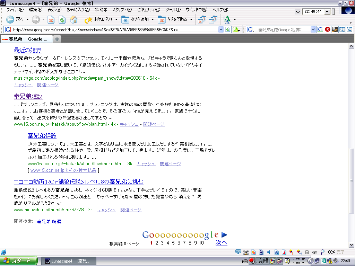The height and width of the screenshot is (266, 355).
Task: Open the 編集(E) menu
Action: click(x=36, y=10)
